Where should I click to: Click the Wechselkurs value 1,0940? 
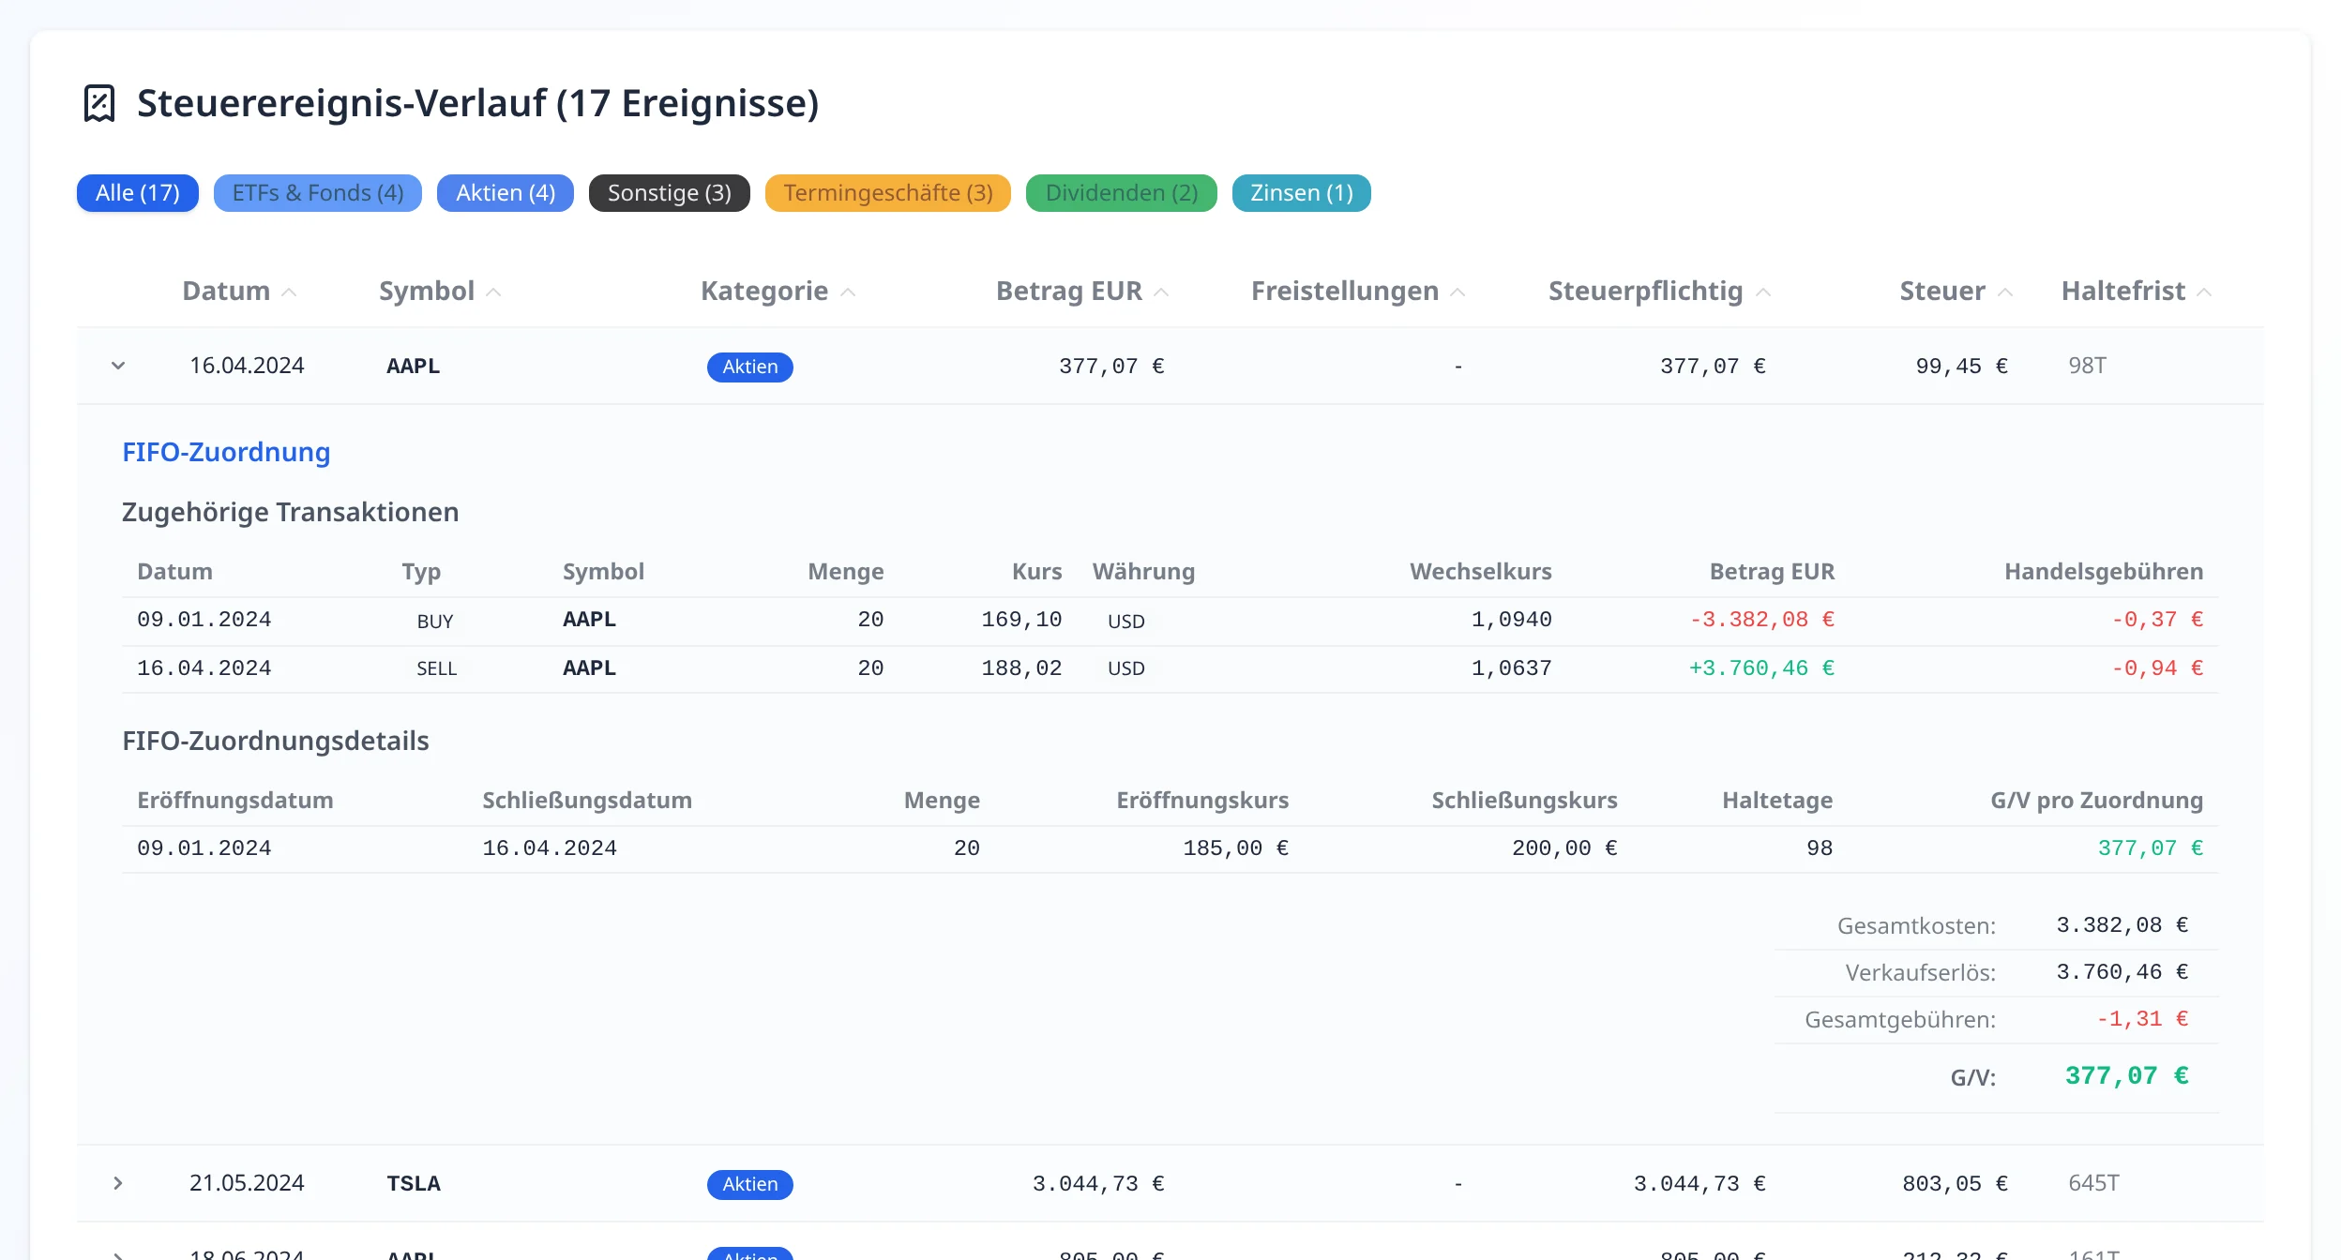1511,620
